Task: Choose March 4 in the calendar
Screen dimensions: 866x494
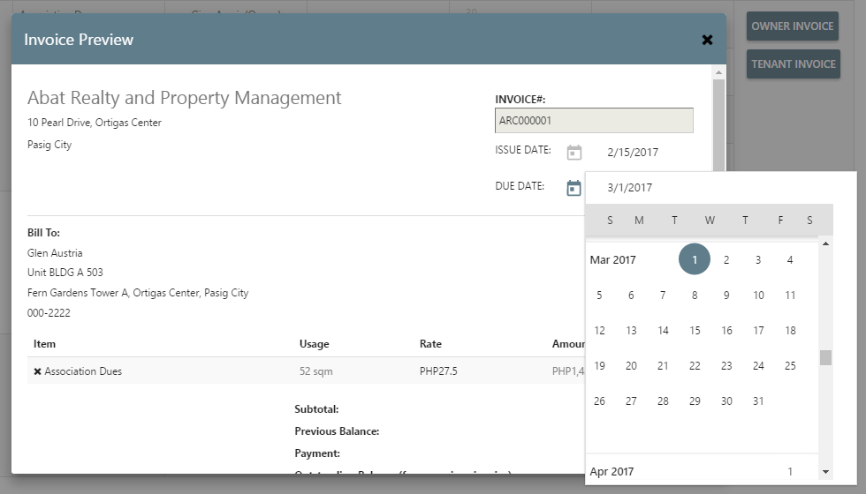Action: [790, 259]
